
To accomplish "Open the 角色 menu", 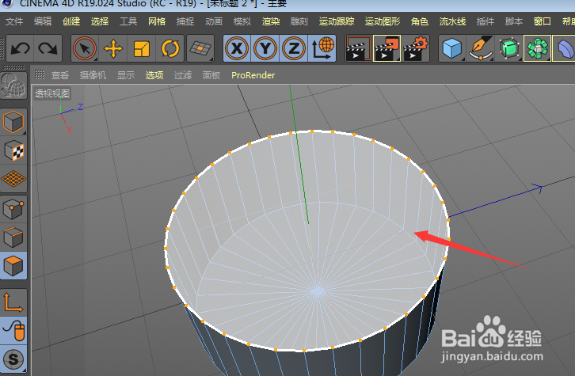I will 420,21.
